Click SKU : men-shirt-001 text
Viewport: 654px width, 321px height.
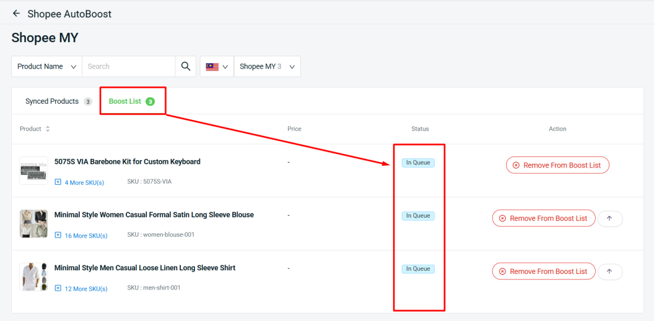coord(154,287)
